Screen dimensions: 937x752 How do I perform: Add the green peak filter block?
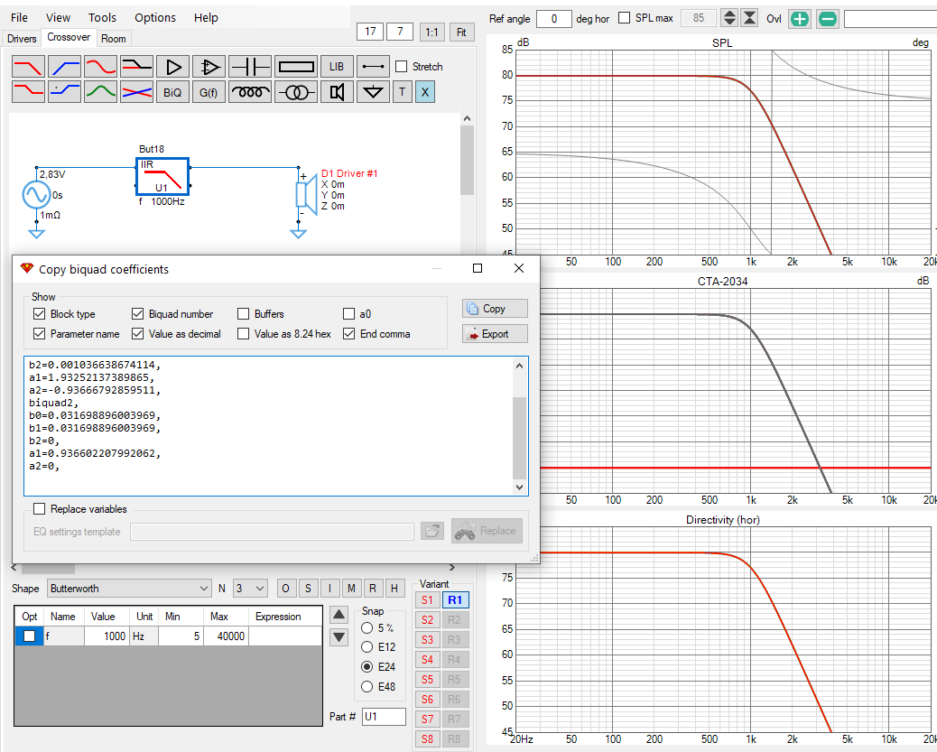tap(100, 92)
